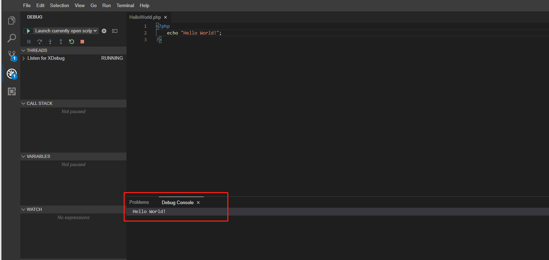This screenshot has width=549, height=260.
Task: Open launch.json with gear icon
Action: click(x=104, y=31)
